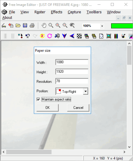Click the magenta rotate arrow icon
133x161 pixels.
click(50, 36)
